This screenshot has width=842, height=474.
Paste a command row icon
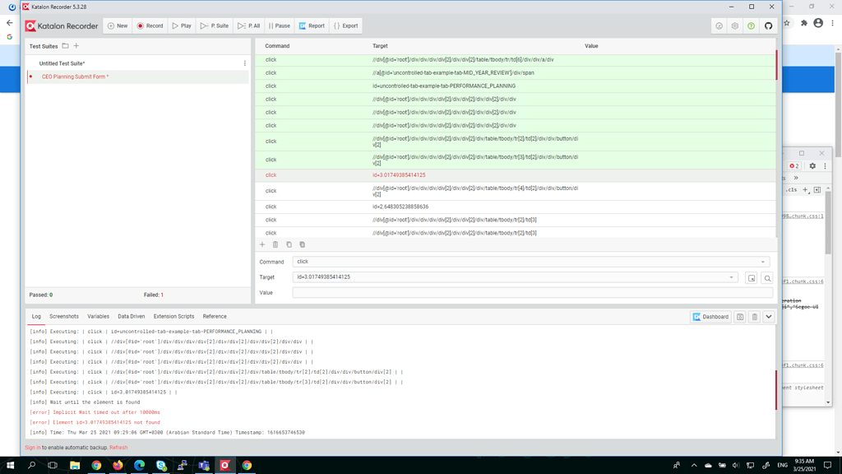tap(303, 244)
